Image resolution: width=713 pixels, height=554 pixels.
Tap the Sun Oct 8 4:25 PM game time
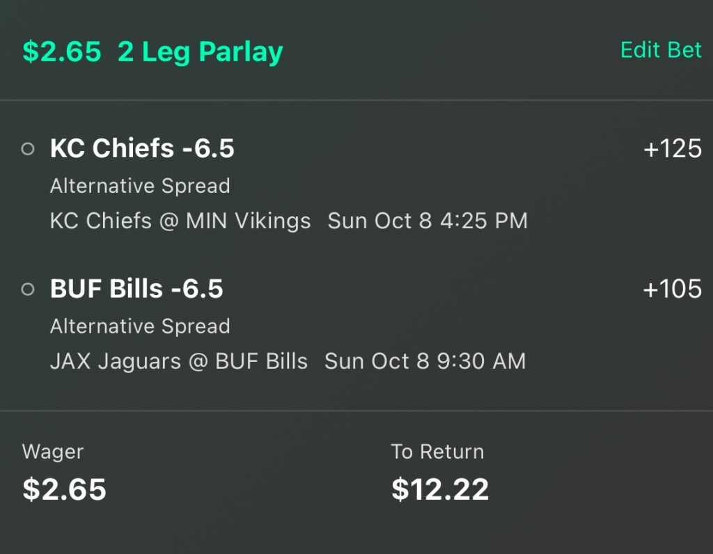pyautogui.click(x=428, y=221)
